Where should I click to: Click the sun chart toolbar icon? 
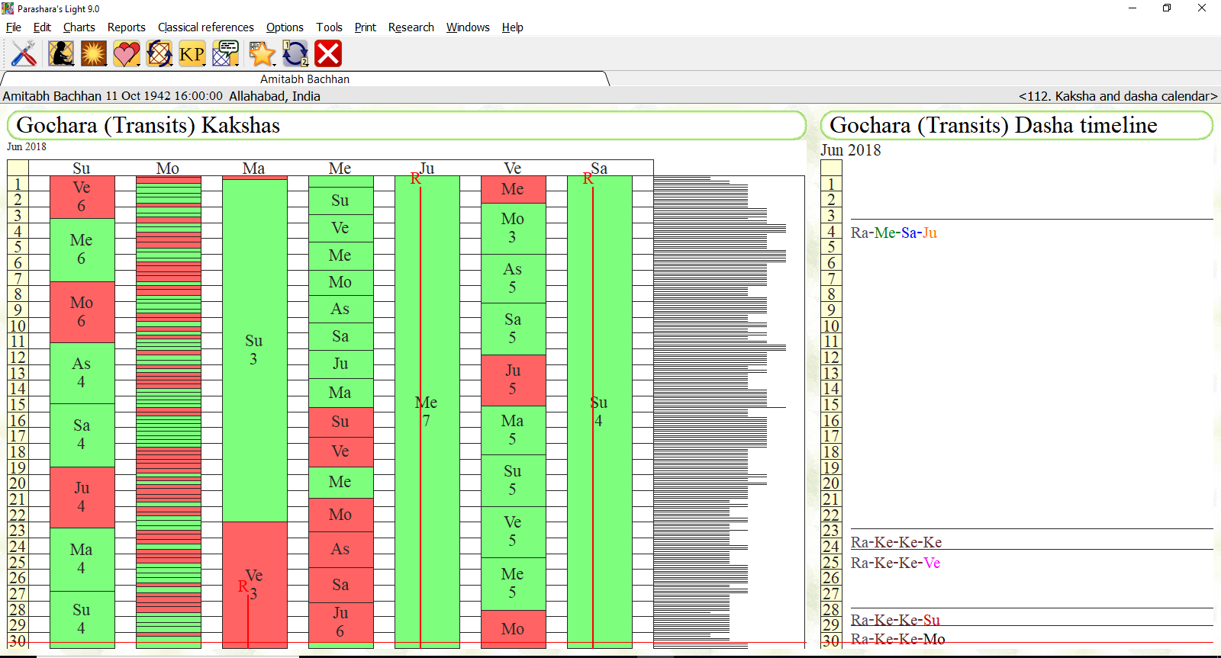click(94, 53)
